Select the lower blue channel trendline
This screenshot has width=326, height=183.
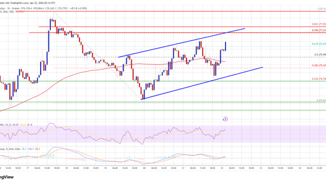tap(204, 82)
